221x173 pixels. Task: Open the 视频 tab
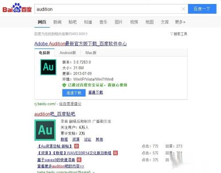point(134,22)
